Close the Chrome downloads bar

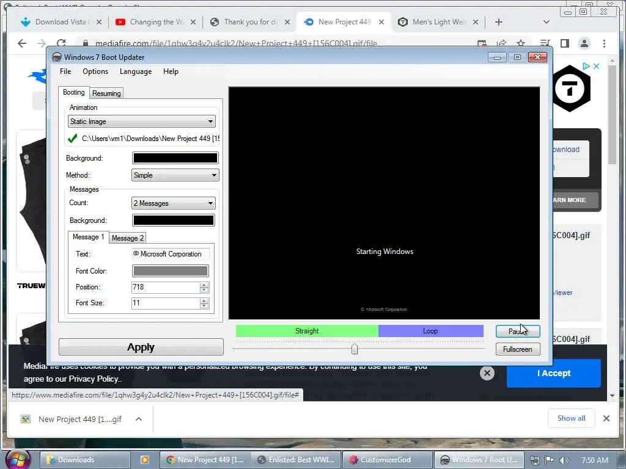click(x=606, y=418)
